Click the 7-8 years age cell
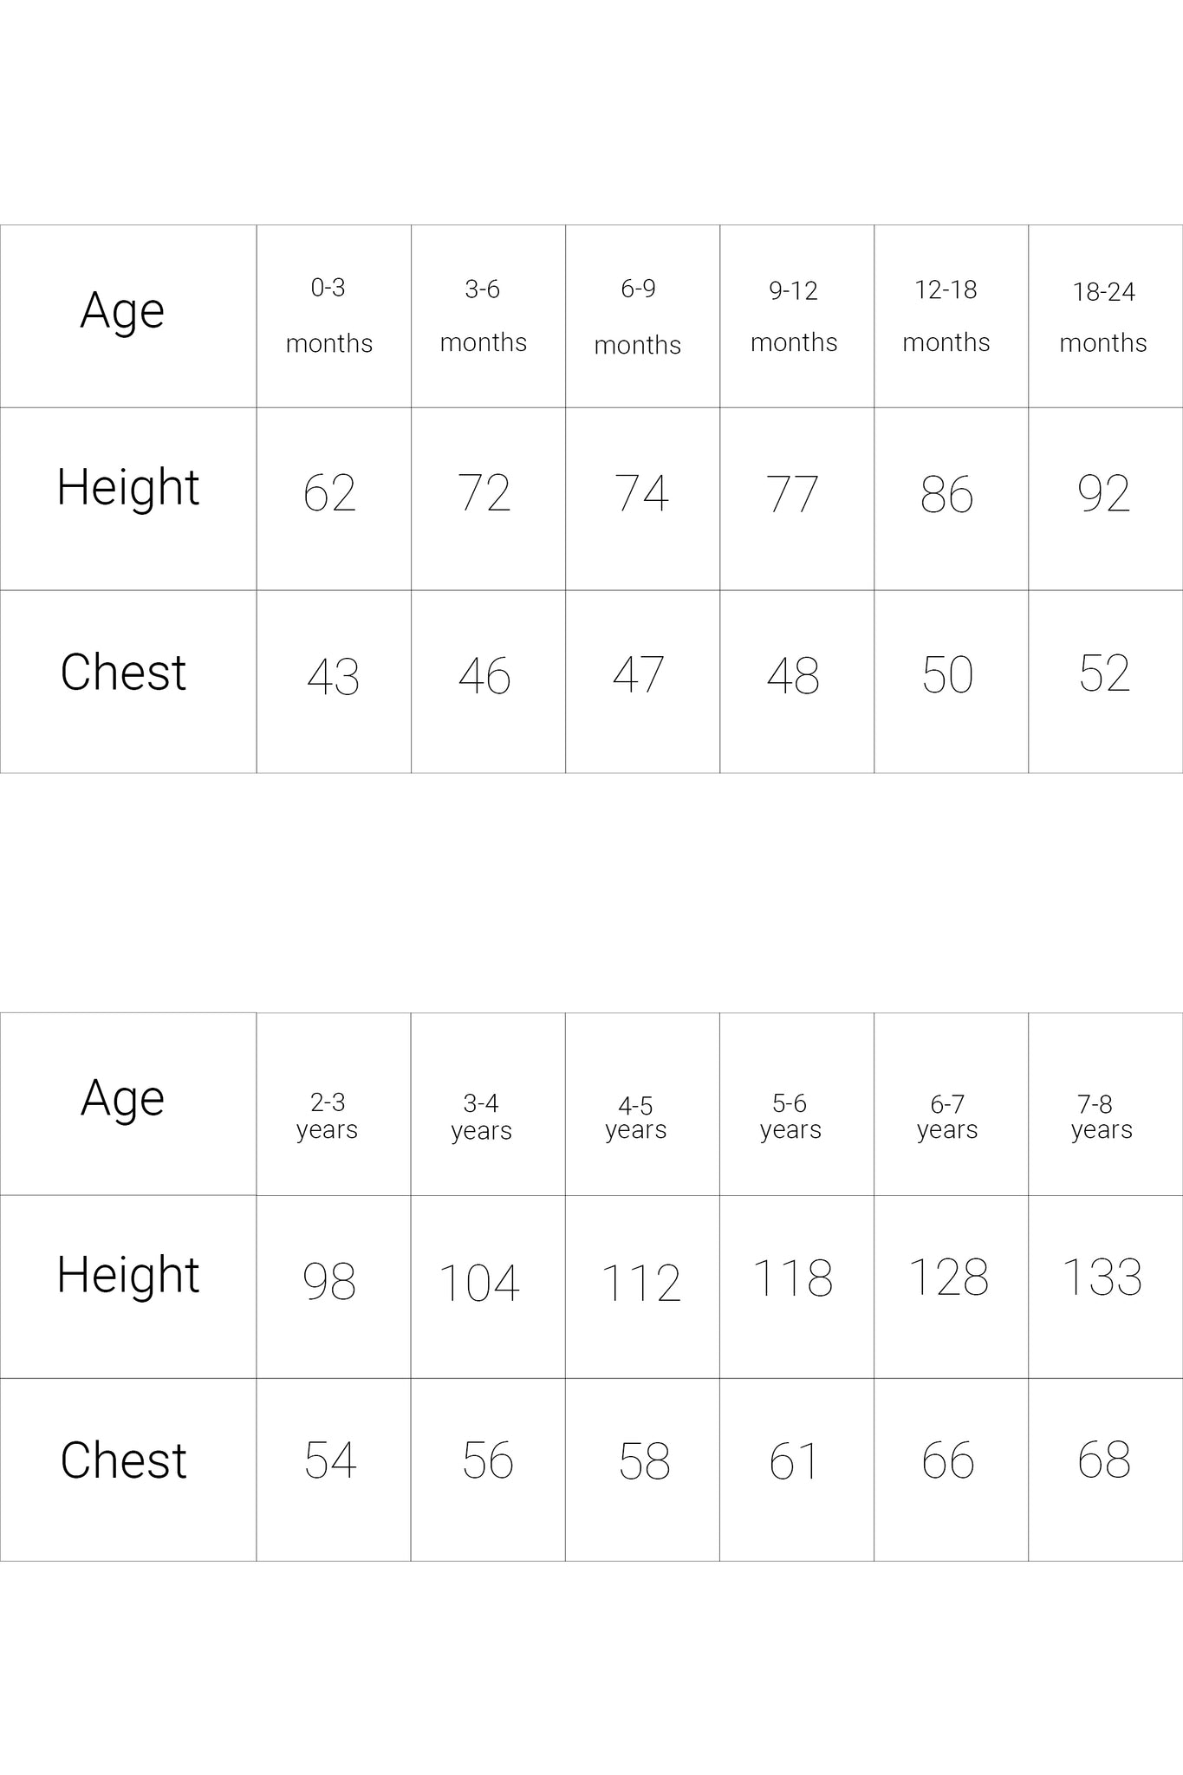The width and height of the screenshot is (1183, 1775). click(x=1102, y=1117)
